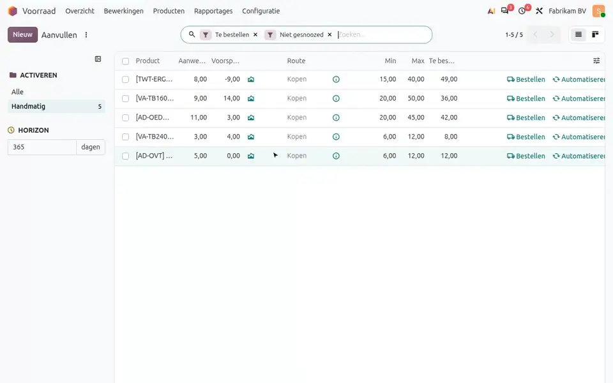Open the Bewerkingen menu
The width and height of the screenshot is (613, 383).
tap(123, 11)
